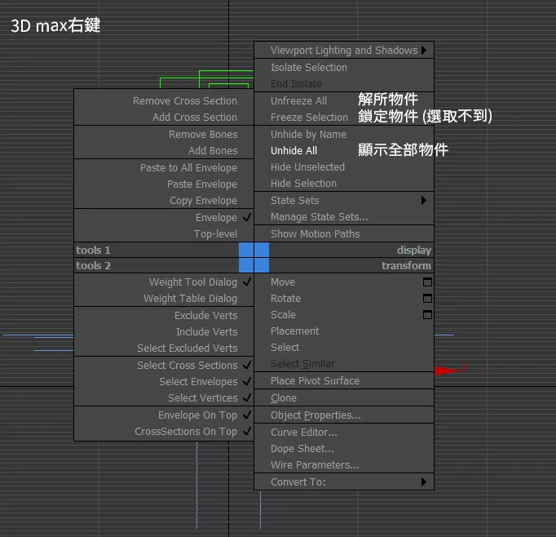This screenshot has height=537, width=556.
Task: Choose Show Motion Paths
Action: point(344,234)
